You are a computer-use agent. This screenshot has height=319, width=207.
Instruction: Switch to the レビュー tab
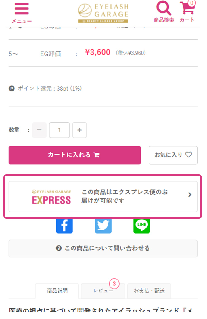click(x=103, y=291)
